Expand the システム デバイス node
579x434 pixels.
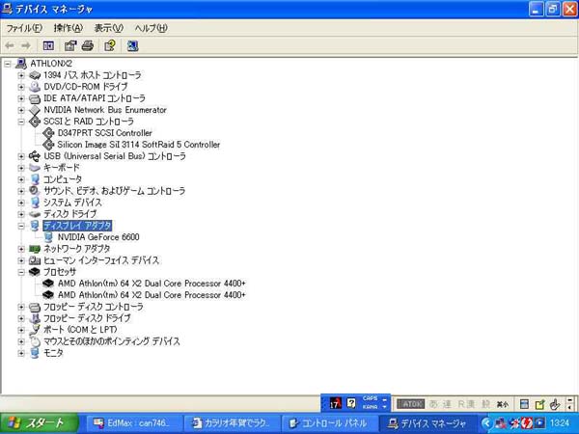click(21, 203)
